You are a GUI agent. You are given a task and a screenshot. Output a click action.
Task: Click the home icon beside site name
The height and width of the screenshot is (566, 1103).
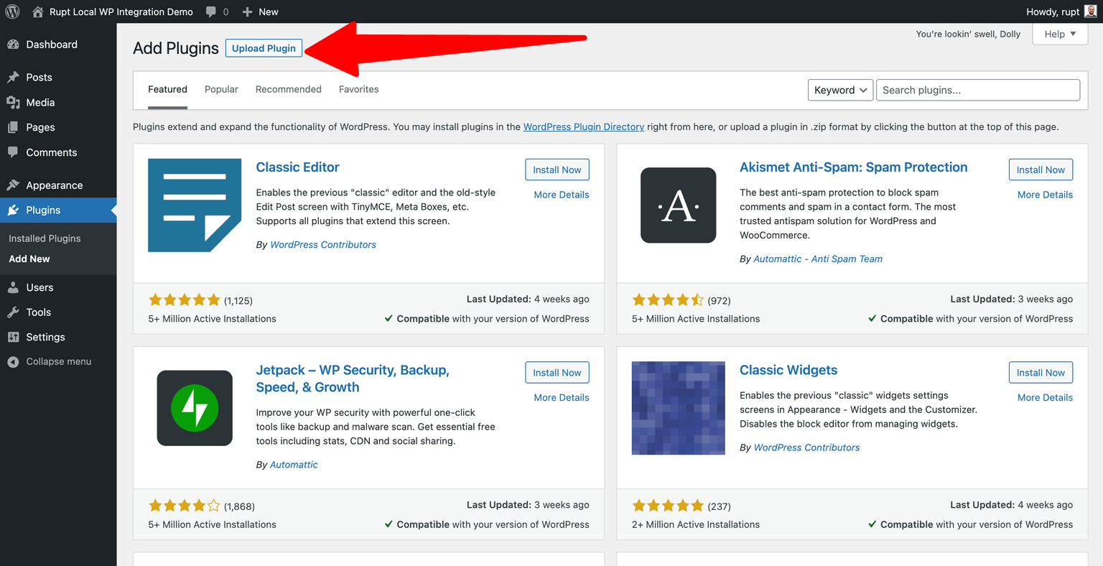[38, 11]
